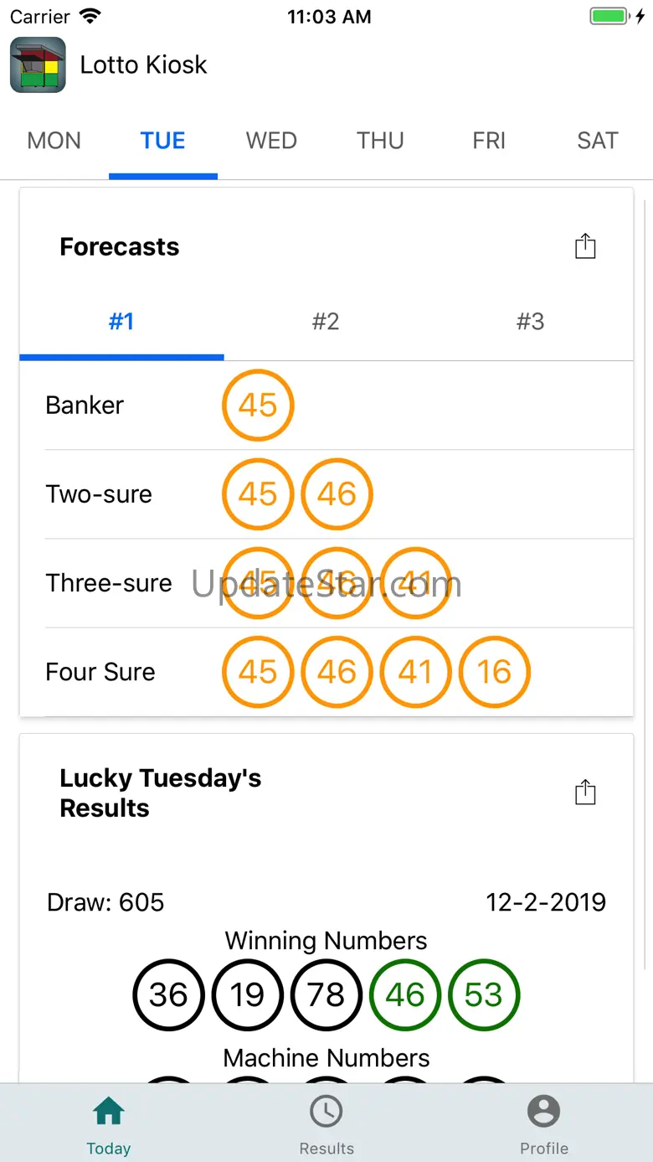Show forecast #2

pos(326,322)
